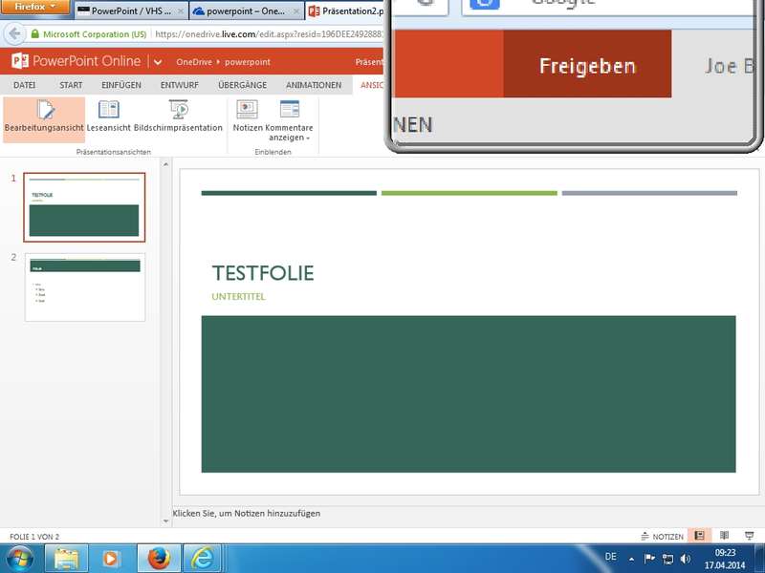Switch to powerpoint – OneDrive browser tab
Screen dimensions: 765x573
point(246,11)
